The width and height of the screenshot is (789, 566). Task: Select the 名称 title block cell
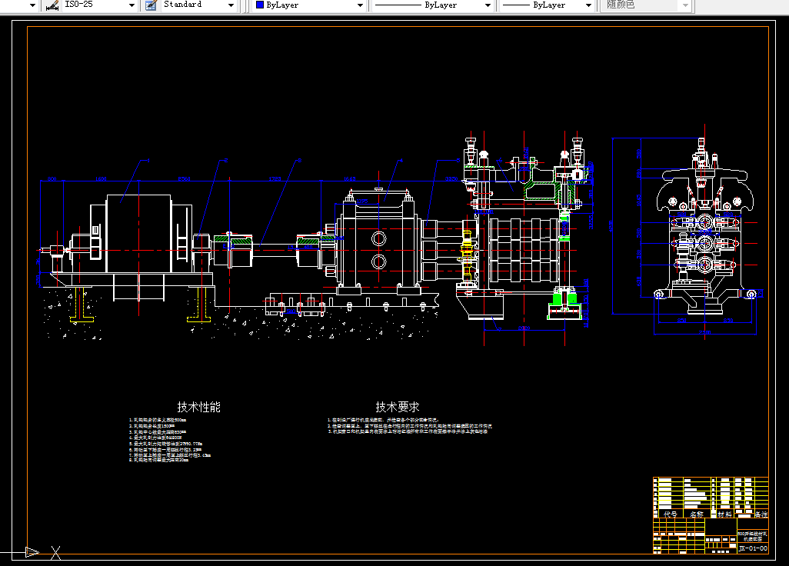pyautogui.click(x=697, y=514)
